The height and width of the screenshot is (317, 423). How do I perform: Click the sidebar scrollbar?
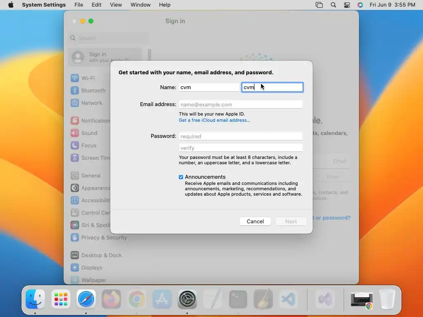[x=150, y=54]
